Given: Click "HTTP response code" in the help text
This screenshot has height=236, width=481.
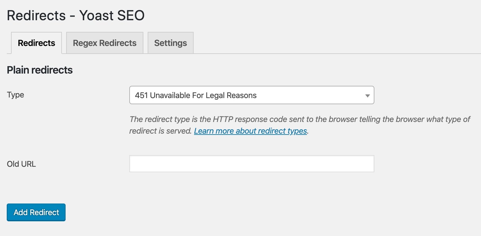Looking at the screenshot, I should 249,119.
